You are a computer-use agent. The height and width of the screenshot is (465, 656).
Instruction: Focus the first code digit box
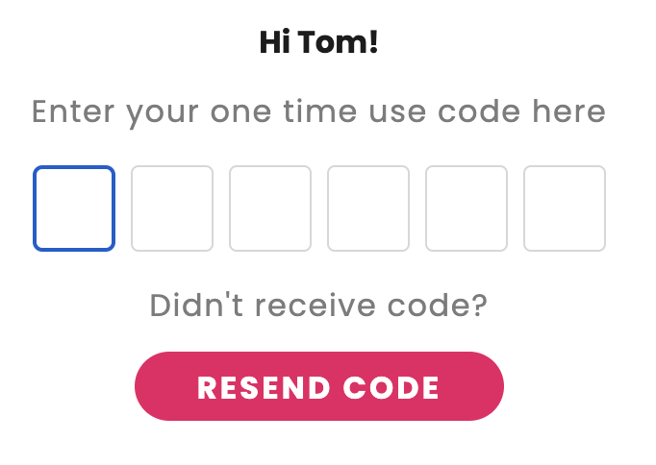pyautogui.click(x=74, y=208)
